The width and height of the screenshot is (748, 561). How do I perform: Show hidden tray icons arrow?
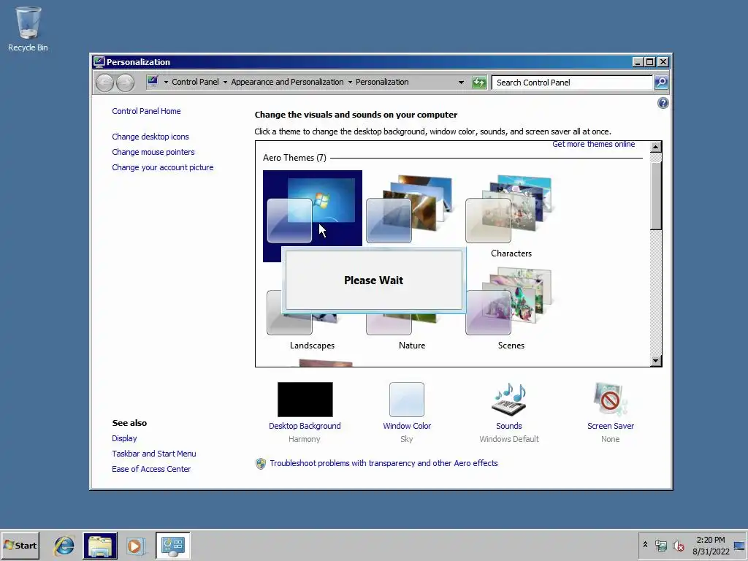coord(645,544)
